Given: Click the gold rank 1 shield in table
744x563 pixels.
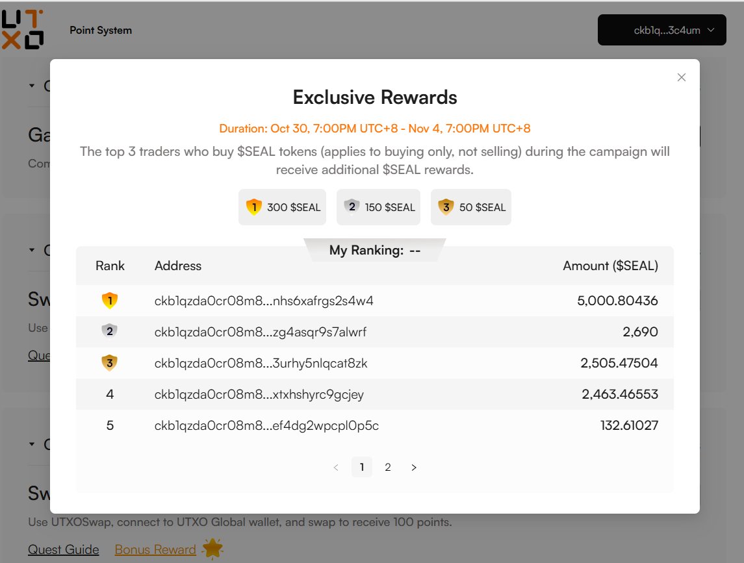Looking at the screenshot, I should pos(110,300).
